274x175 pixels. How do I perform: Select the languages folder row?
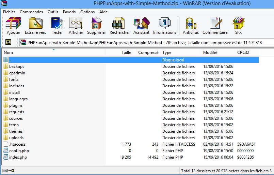tap(131, 99)
